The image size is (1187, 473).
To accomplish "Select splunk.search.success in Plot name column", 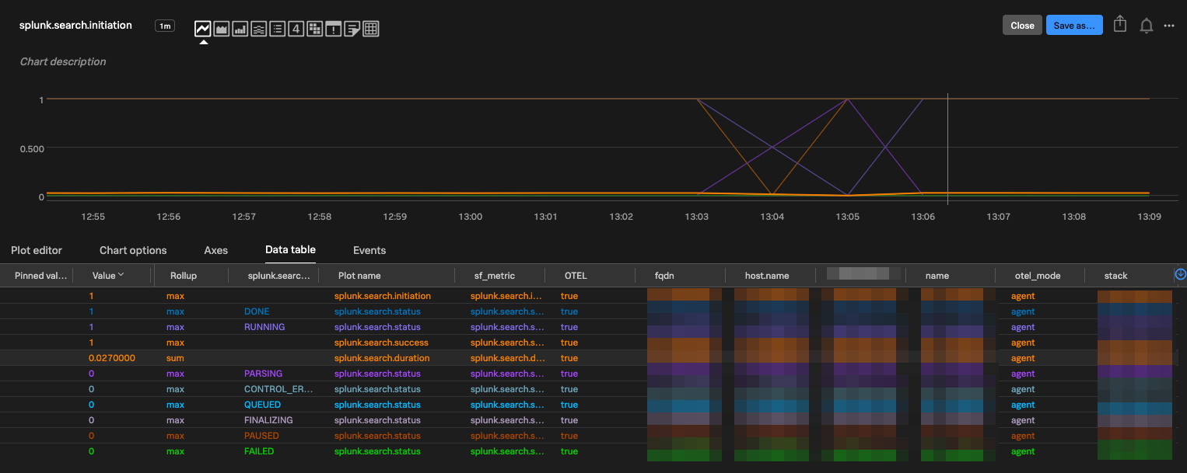I will [x=381, y=343].
